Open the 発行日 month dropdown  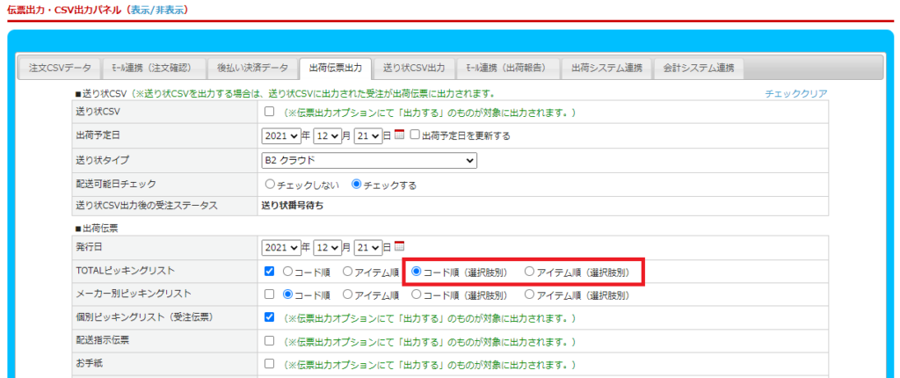coord(326,247)
